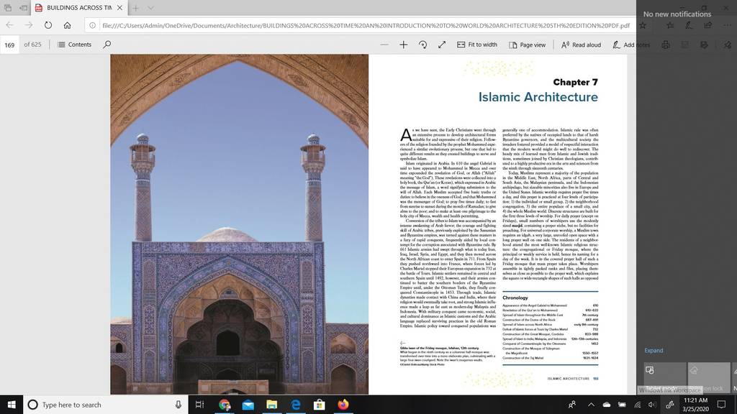Click the Type here to search box
Screen dimensions: 737x414
[106, 405]
